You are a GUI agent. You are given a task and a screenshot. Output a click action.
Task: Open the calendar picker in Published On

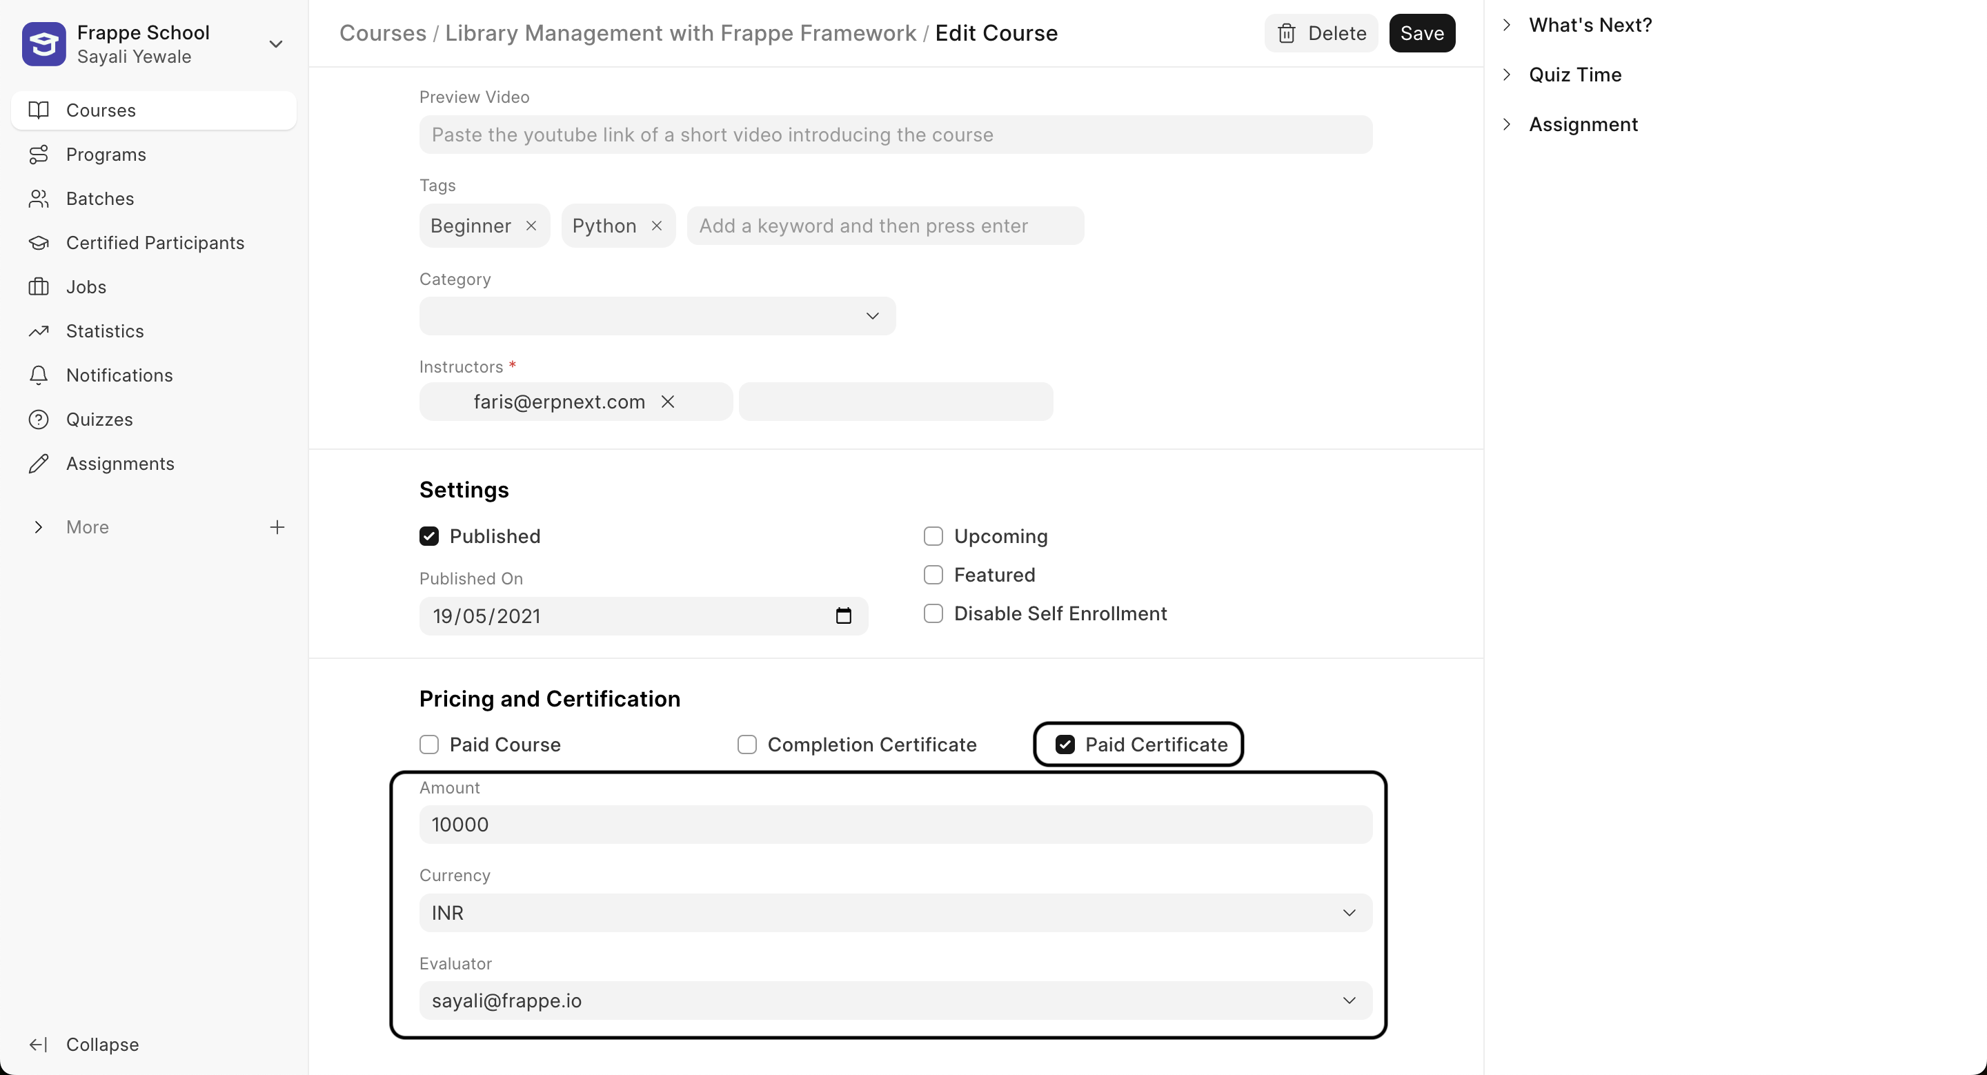pyautogui.click(x=843, y=616)
